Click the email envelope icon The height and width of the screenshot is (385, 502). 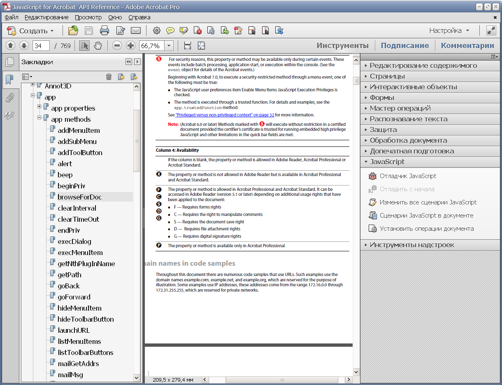pos(136,30)
